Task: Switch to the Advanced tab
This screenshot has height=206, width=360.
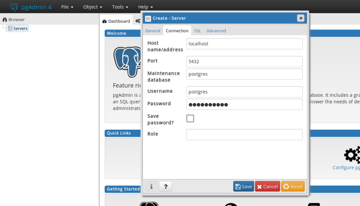Action: click(216, 31)
